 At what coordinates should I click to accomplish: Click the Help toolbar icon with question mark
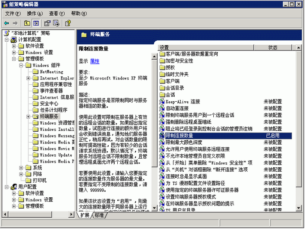(x=68, y=23)
